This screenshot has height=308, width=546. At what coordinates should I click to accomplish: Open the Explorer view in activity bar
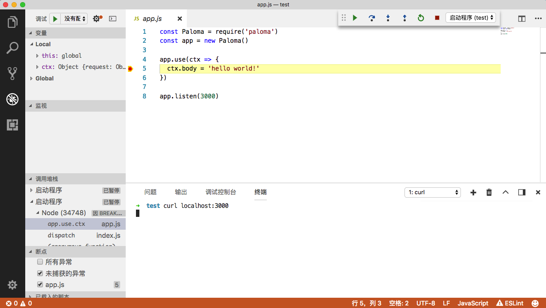point(12,22)
